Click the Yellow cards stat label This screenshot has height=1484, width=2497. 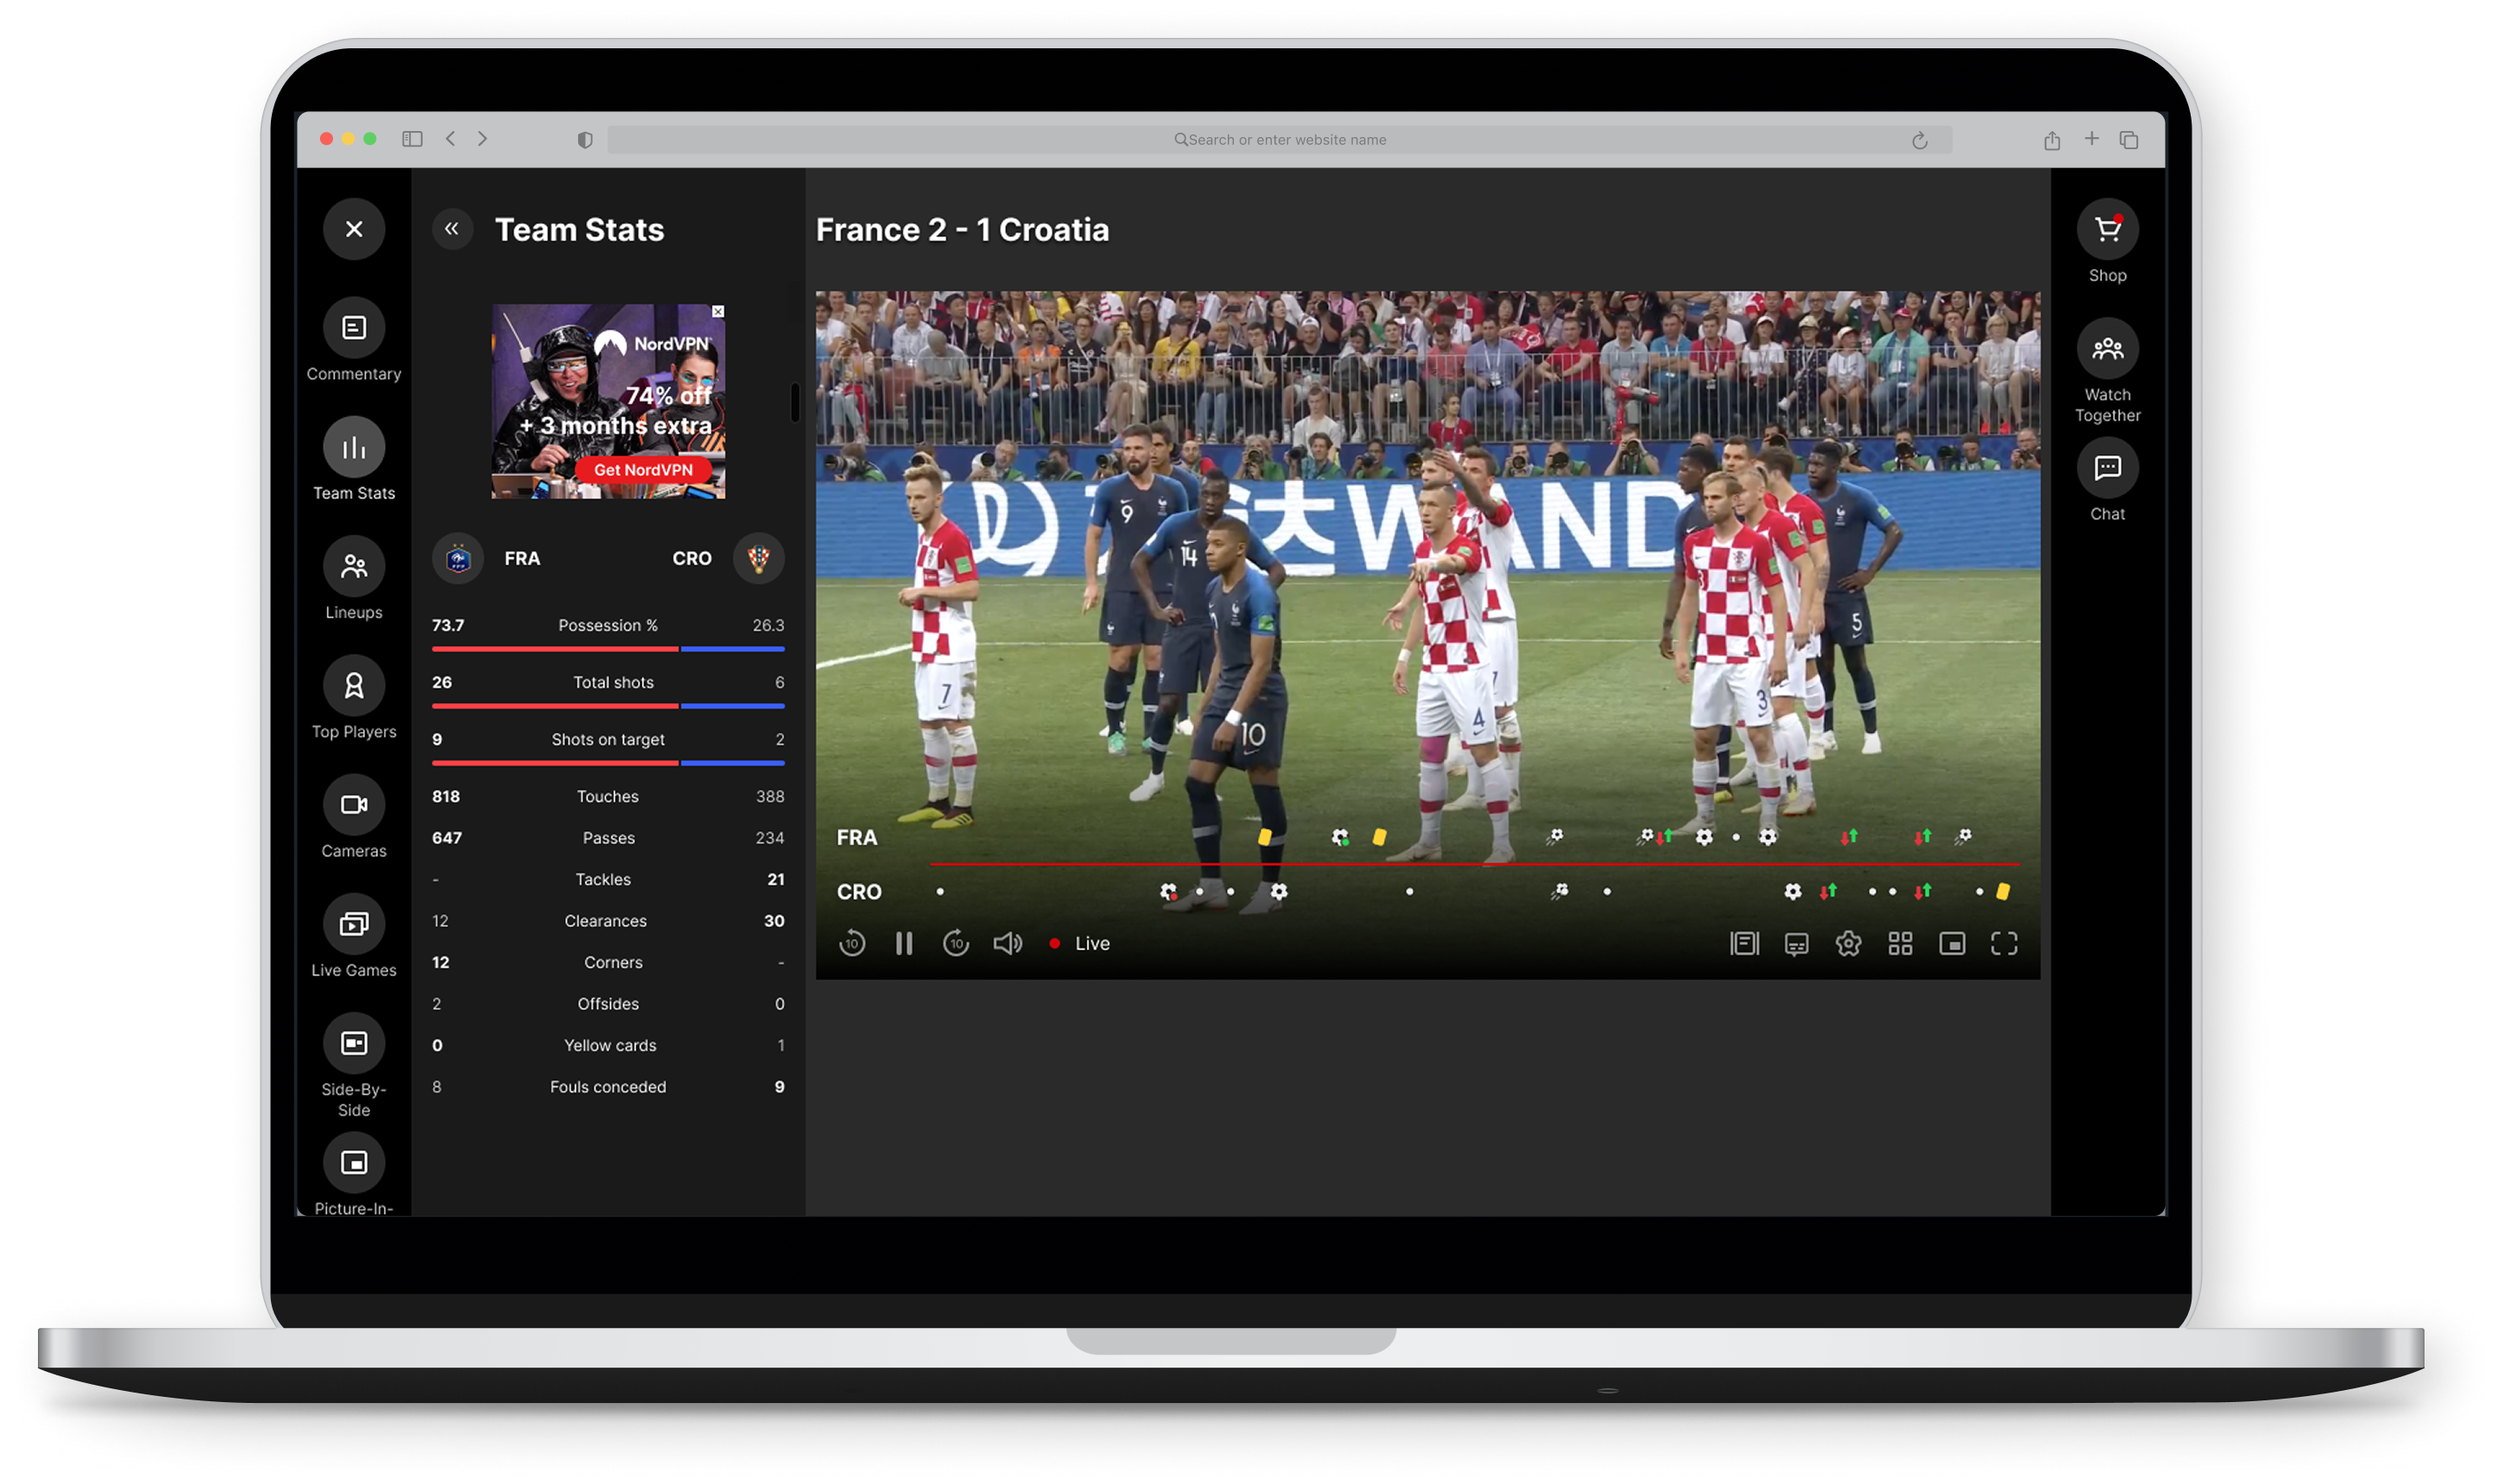(610, 1046)
